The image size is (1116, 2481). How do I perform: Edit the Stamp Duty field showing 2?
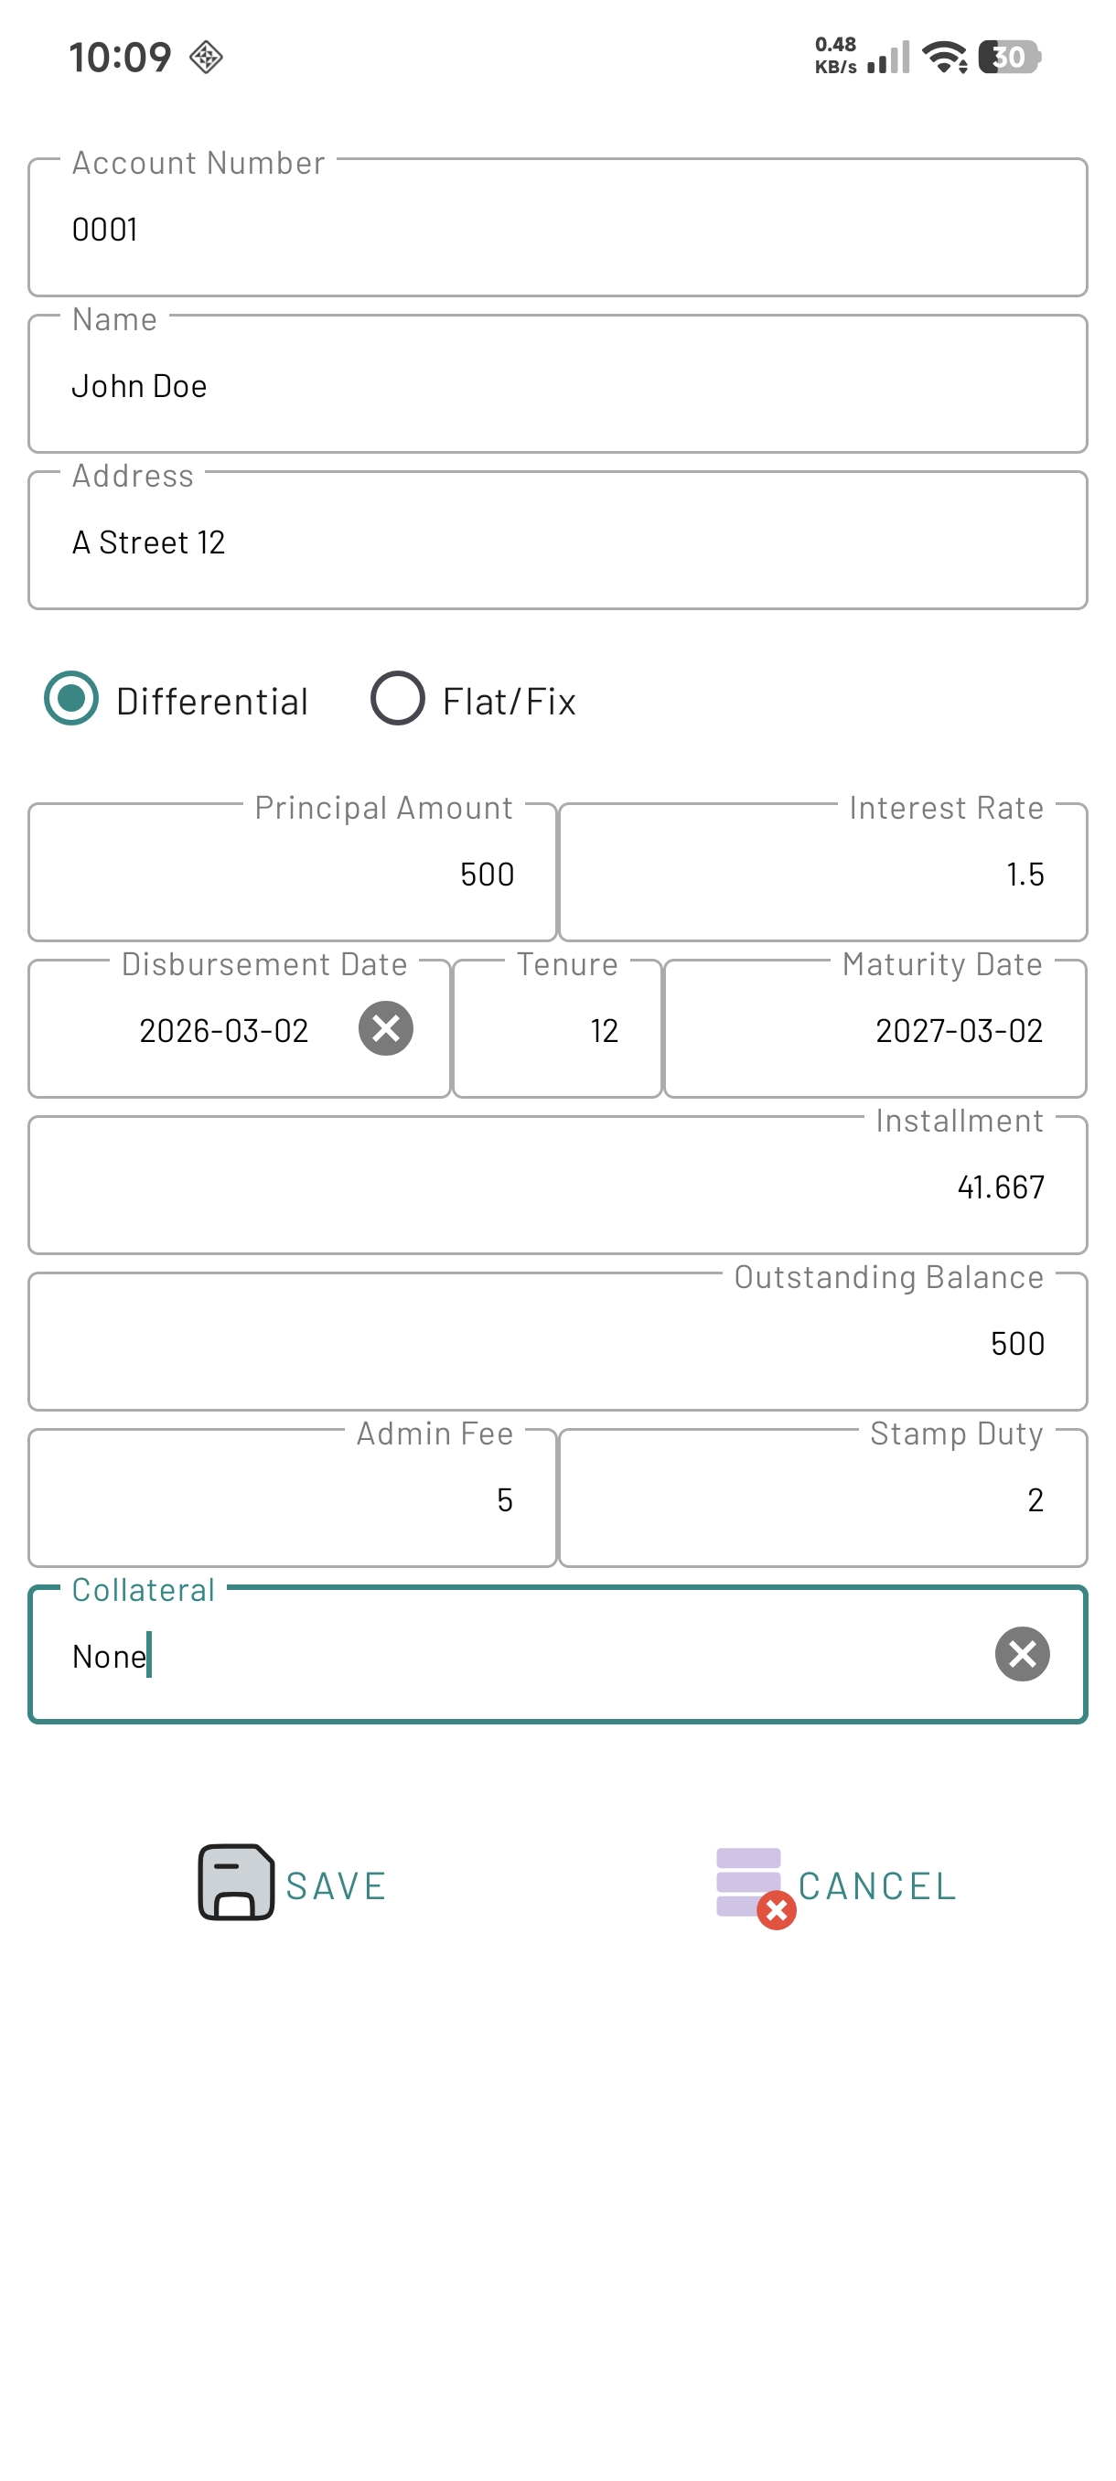823,1498
